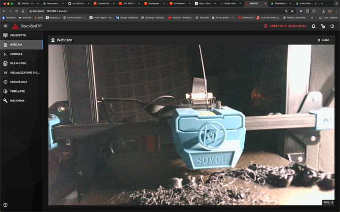
Task: Open the power menu icon
Action: [332, 26]
